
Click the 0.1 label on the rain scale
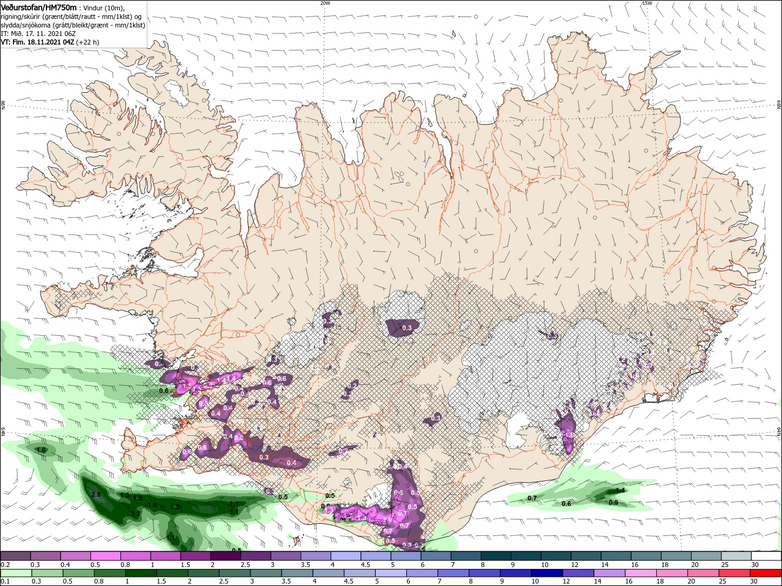4,582
